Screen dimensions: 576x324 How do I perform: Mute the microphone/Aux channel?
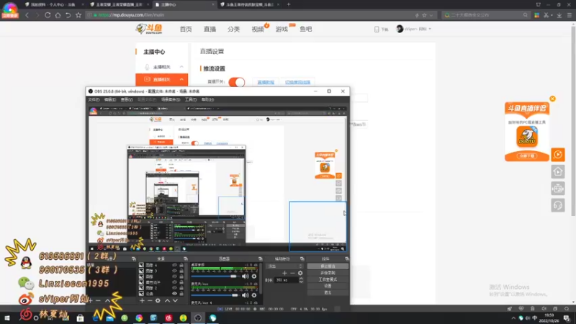pyautogui.click(x=245, y=295)
